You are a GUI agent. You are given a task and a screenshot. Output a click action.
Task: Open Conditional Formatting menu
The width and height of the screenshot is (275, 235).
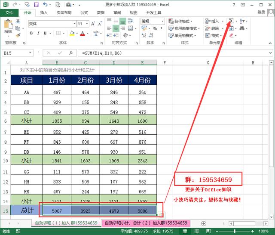coord(180,21)
